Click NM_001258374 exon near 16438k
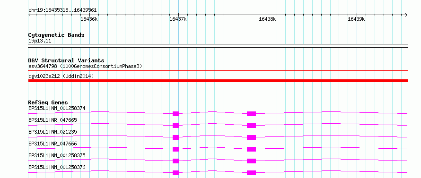This screenshot has height=178, width=421. coord(251,114)
